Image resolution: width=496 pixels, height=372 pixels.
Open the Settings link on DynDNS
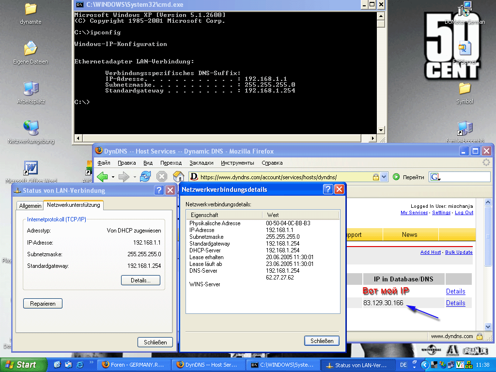click(x=441, y=213)
